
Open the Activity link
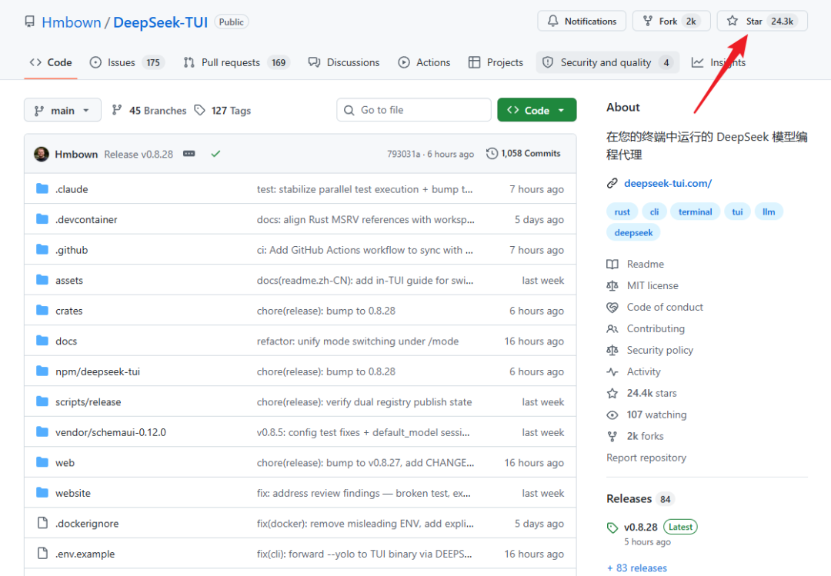click(634, 371)
